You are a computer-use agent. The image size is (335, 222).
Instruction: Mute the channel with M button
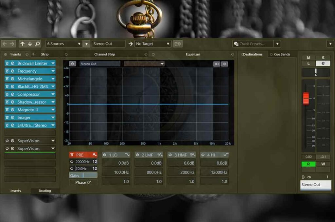[x=308, y=58]
